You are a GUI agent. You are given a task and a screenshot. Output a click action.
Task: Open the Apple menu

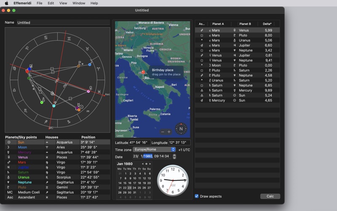point(6,3)
